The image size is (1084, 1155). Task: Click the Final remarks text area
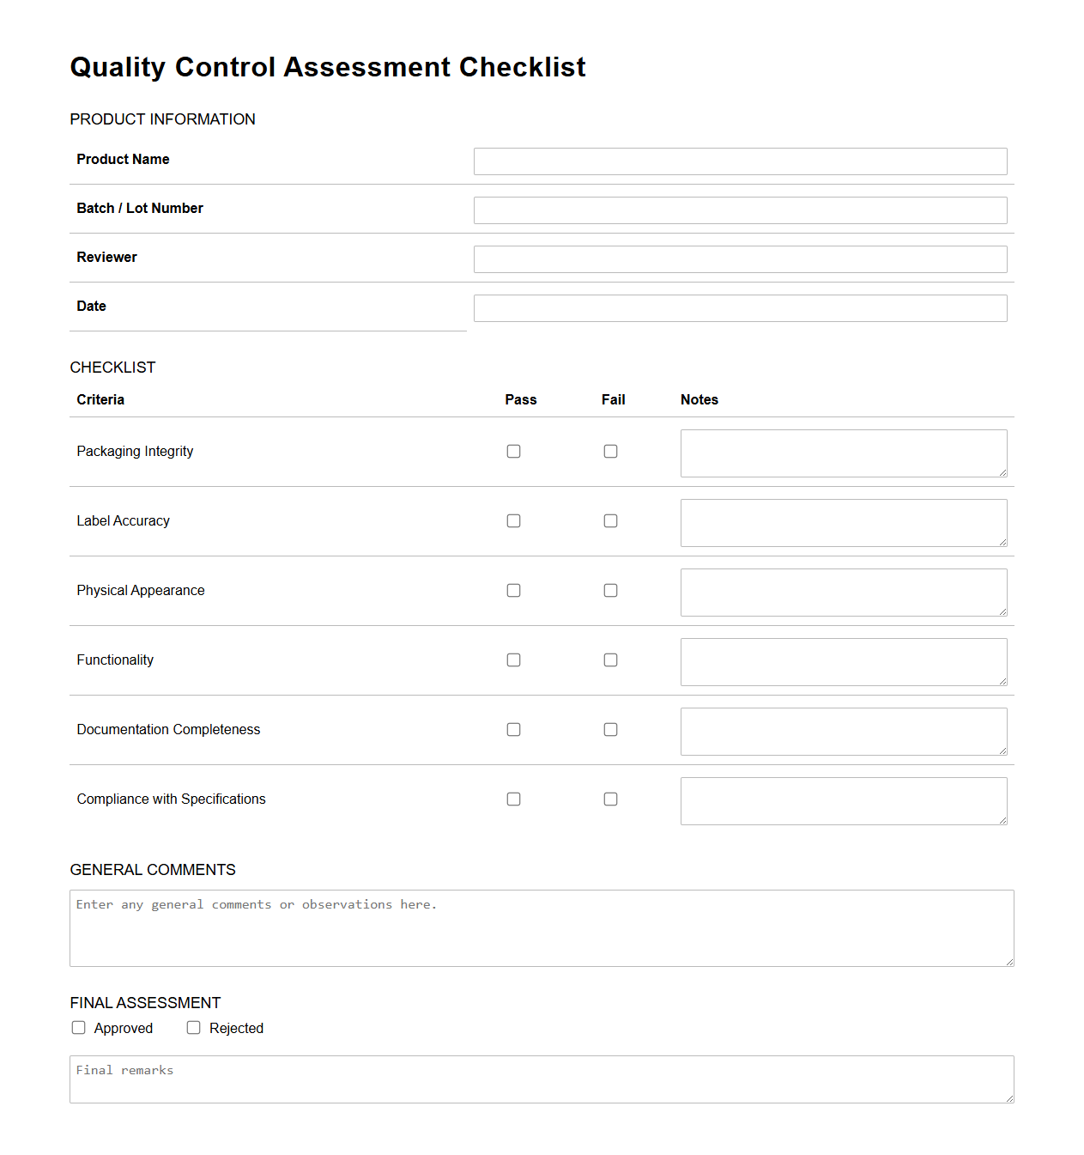542,1079
